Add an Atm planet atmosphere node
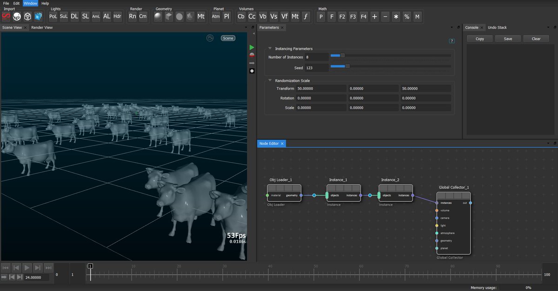 click(216, 16)
